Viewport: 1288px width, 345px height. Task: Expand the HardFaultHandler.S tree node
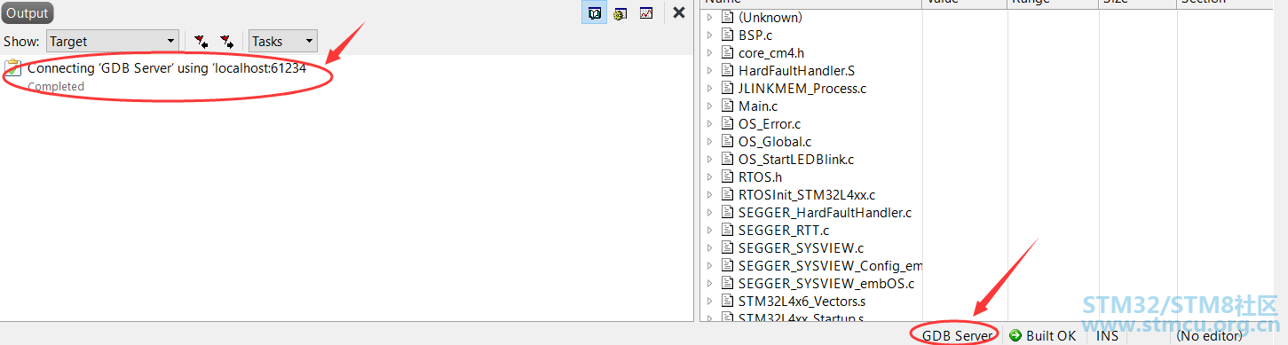click(x=709, y=70)
